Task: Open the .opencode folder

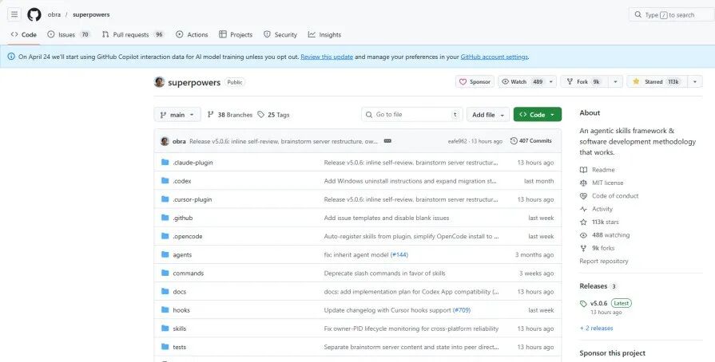Action: pyautogui.click(x=188, y=236)
